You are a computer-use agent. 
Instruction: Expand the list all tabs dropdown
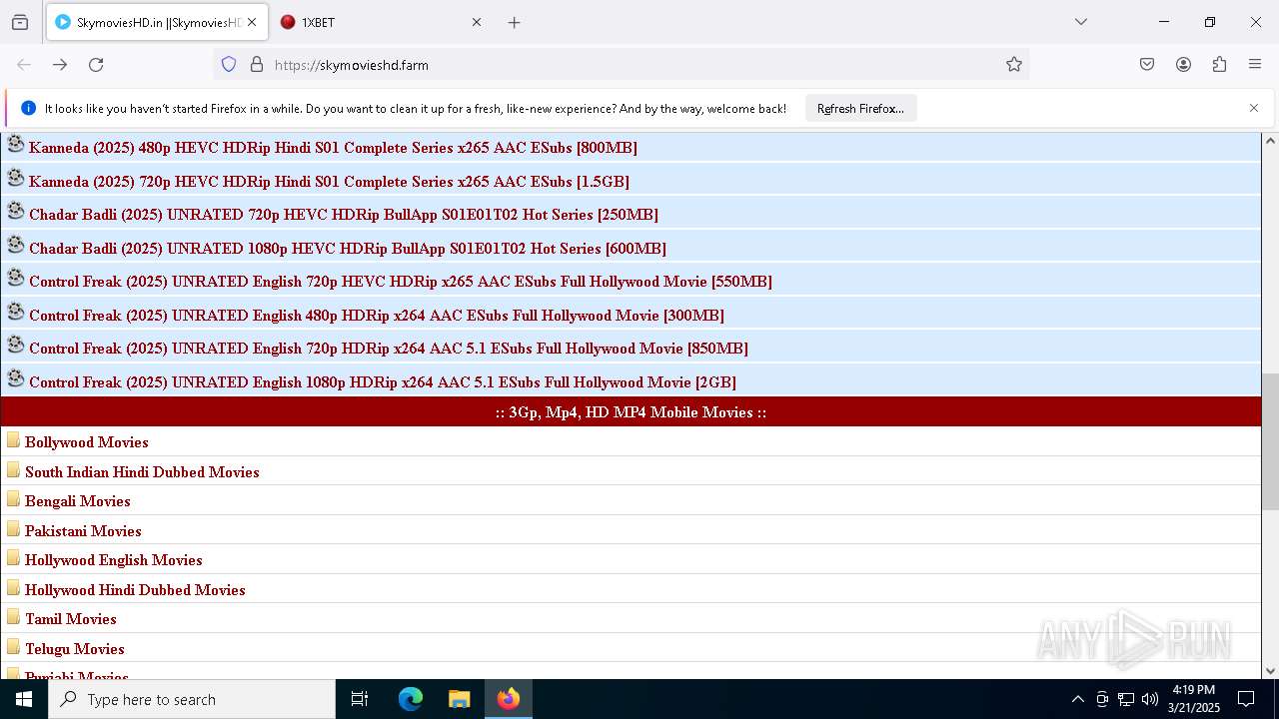pos(1080,22)
